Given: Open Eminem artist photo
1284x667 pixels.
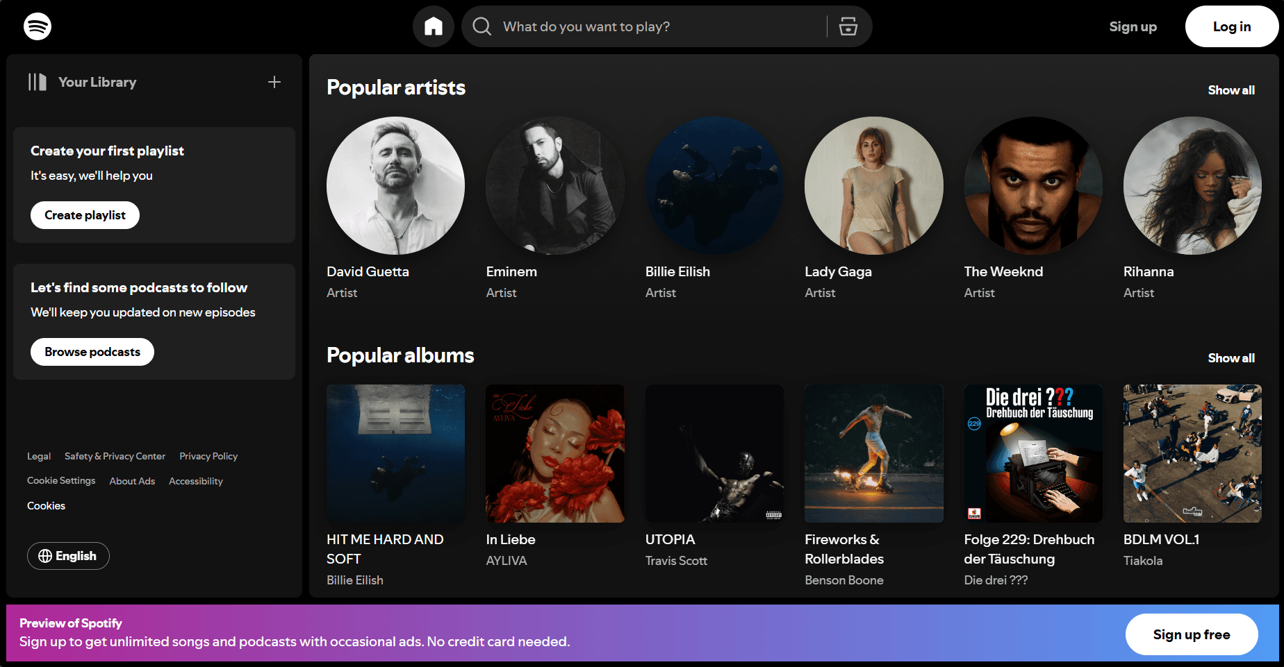Looking at the screenshot, I should [x=555, y=185].
